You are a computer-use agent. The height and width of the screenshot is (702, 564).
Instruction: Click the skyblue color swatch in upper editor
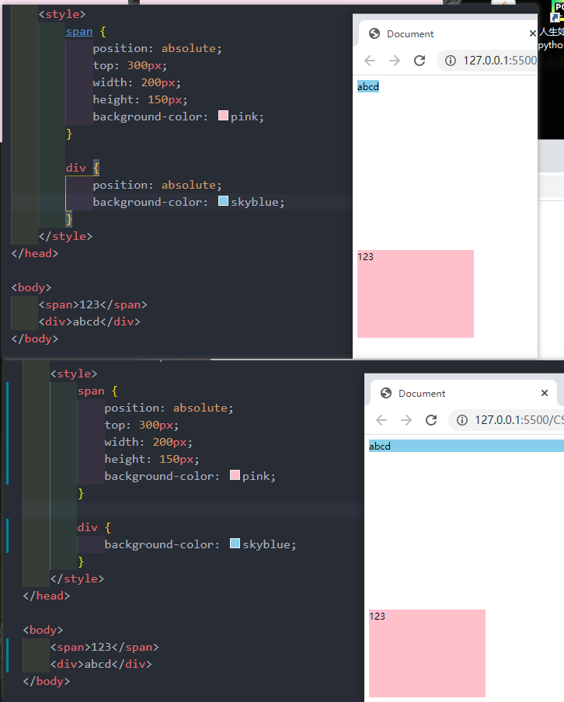coord(224,202)
